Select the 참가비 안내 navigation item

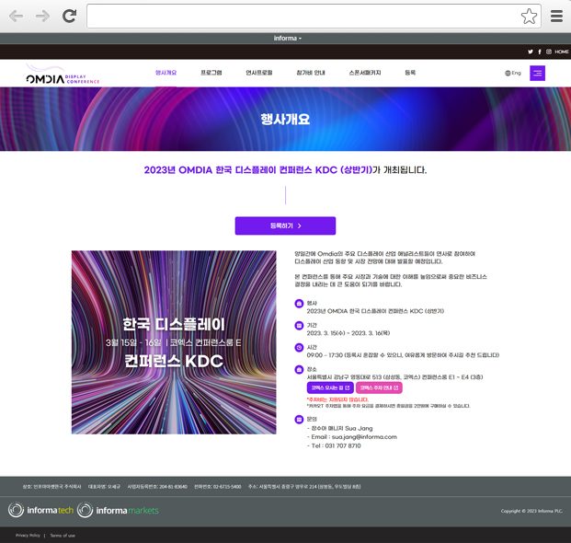pos(311,73)
